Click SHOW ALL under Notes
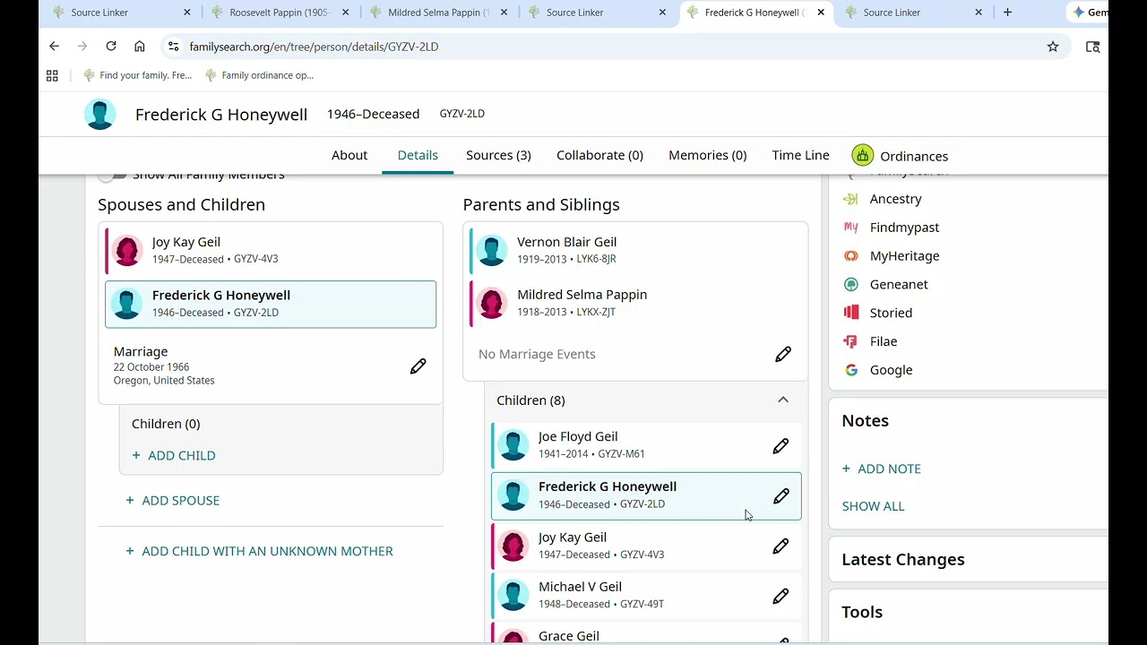Screen dimensions: 1147x645 (x=873, y=506)
